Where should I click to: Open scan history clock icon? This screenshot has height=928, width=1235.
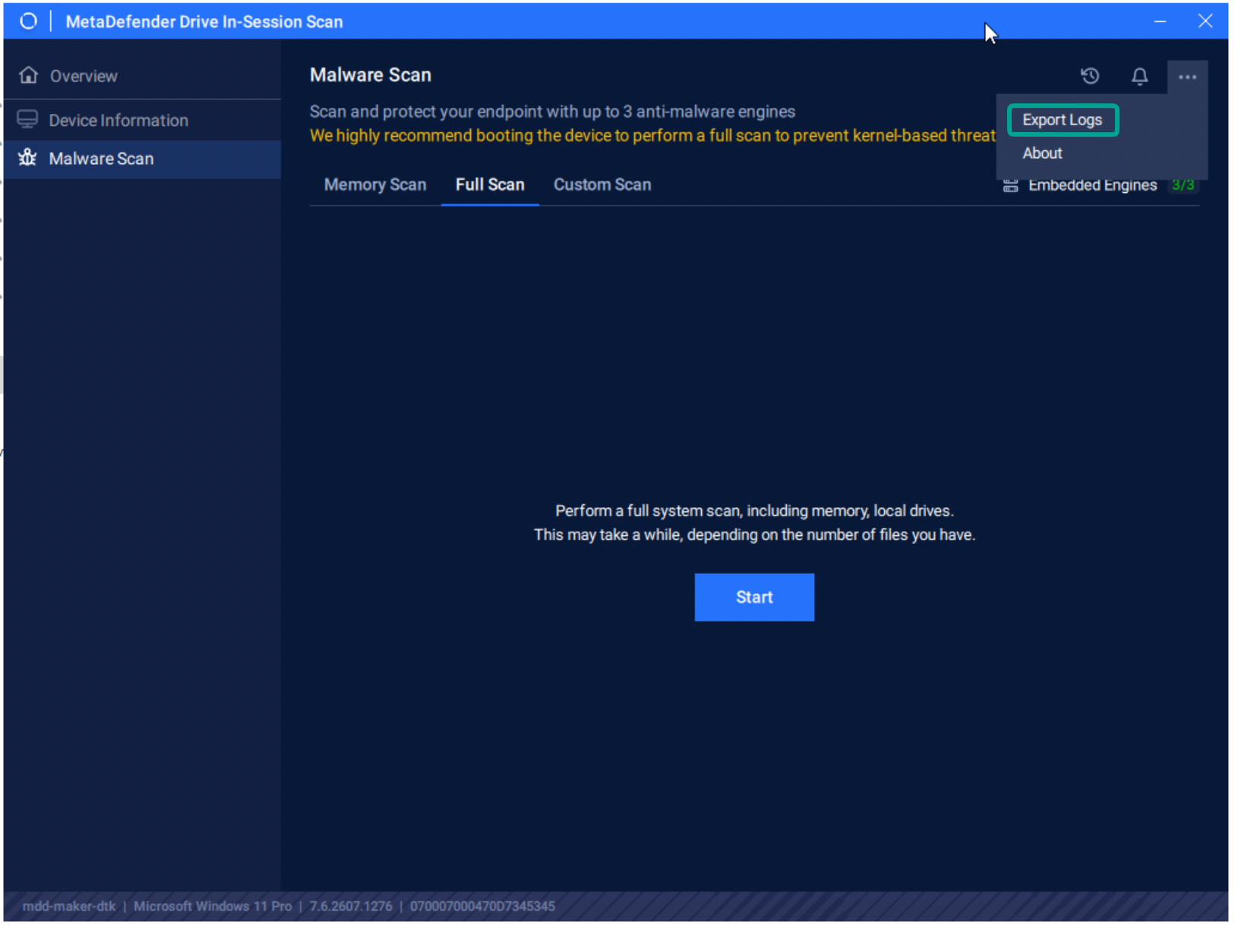pos(1090,76)
